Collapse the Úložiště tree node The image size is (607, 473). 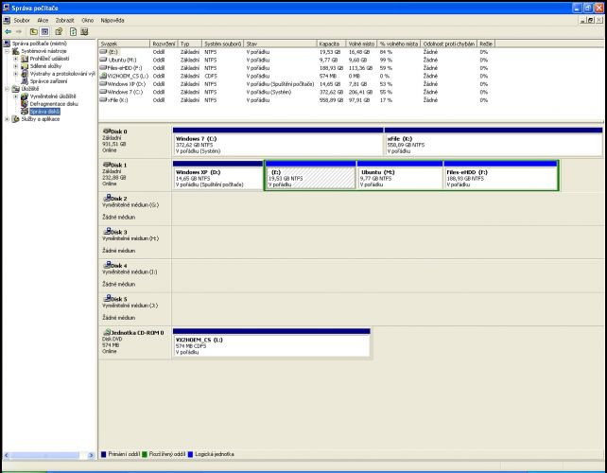click(x=7, y=89)
